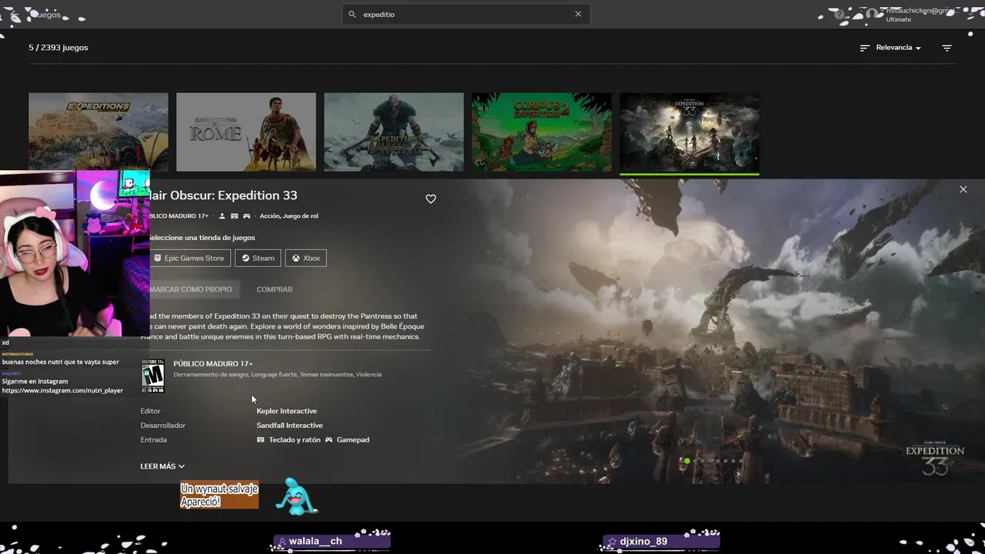Click the Un wynaut salvaje Apareció banner
The width and height of the screenshot is (985, 554).
[219, 496]
